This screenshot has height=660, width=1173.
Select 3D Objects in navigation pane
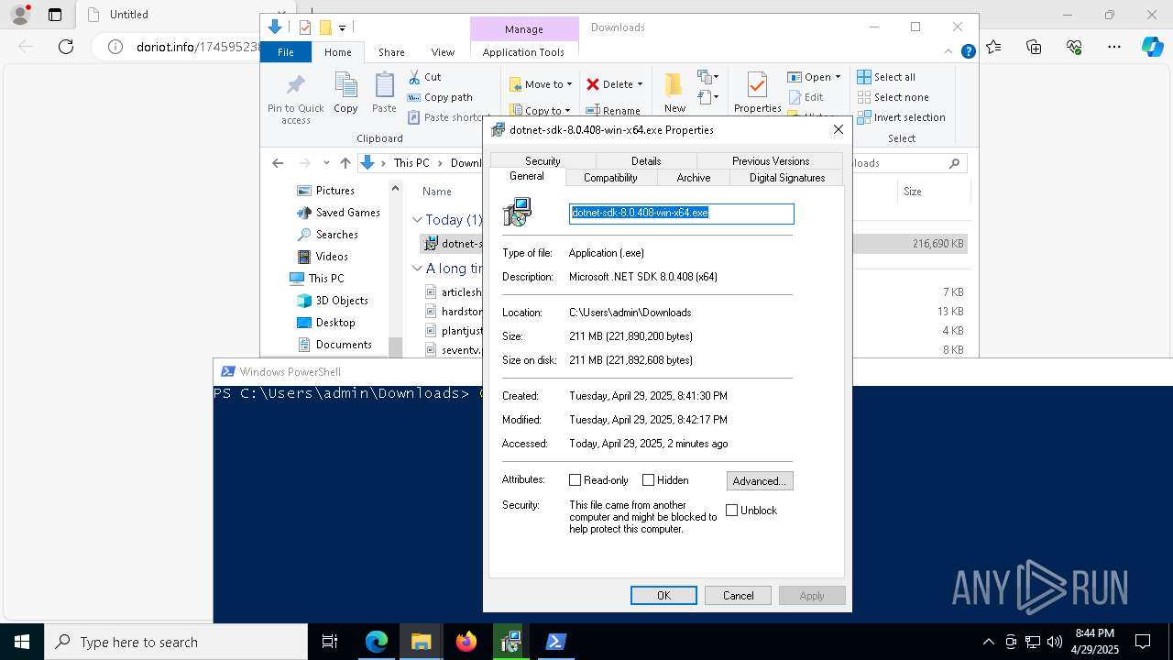click(x=341, y=301)
